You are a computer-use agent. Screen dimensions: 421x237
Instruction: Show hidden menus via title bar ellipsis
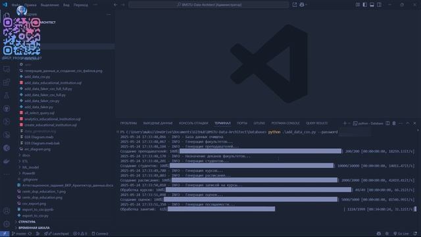[x=95, y=5]
